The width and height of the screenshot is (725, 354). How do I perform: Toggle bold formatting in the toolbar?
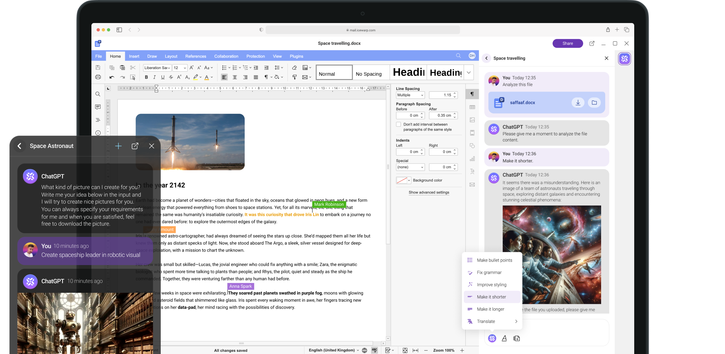146,77
